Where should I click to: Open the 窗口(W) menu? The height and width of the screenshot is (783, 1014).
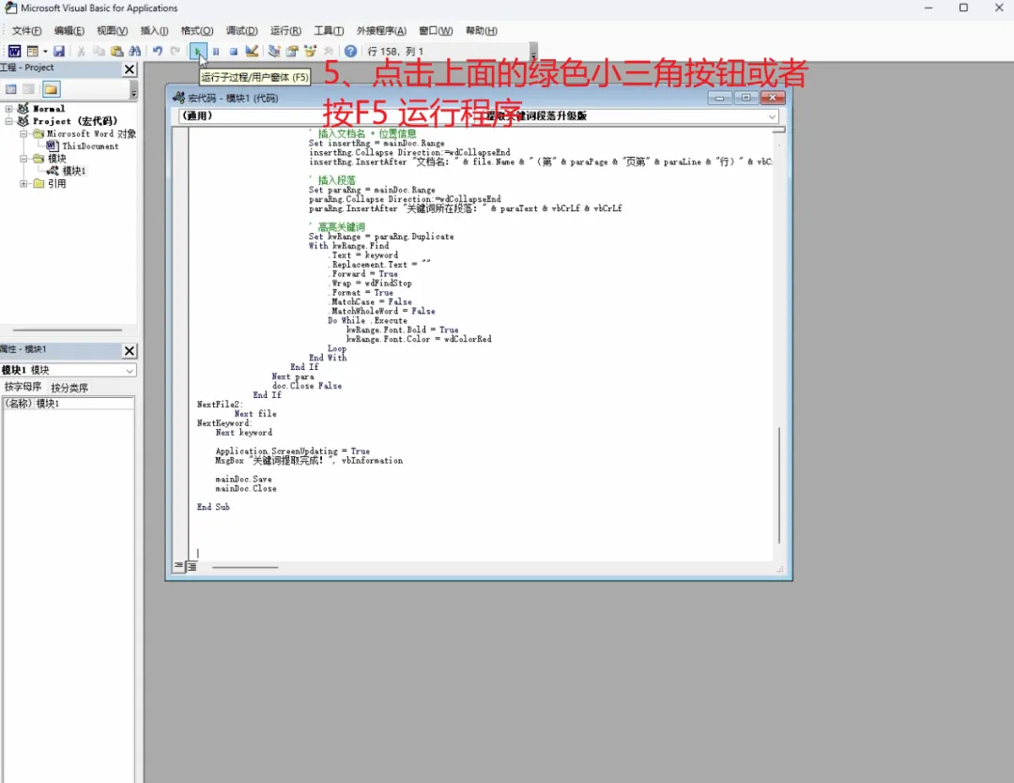click(x=436, y=30)
